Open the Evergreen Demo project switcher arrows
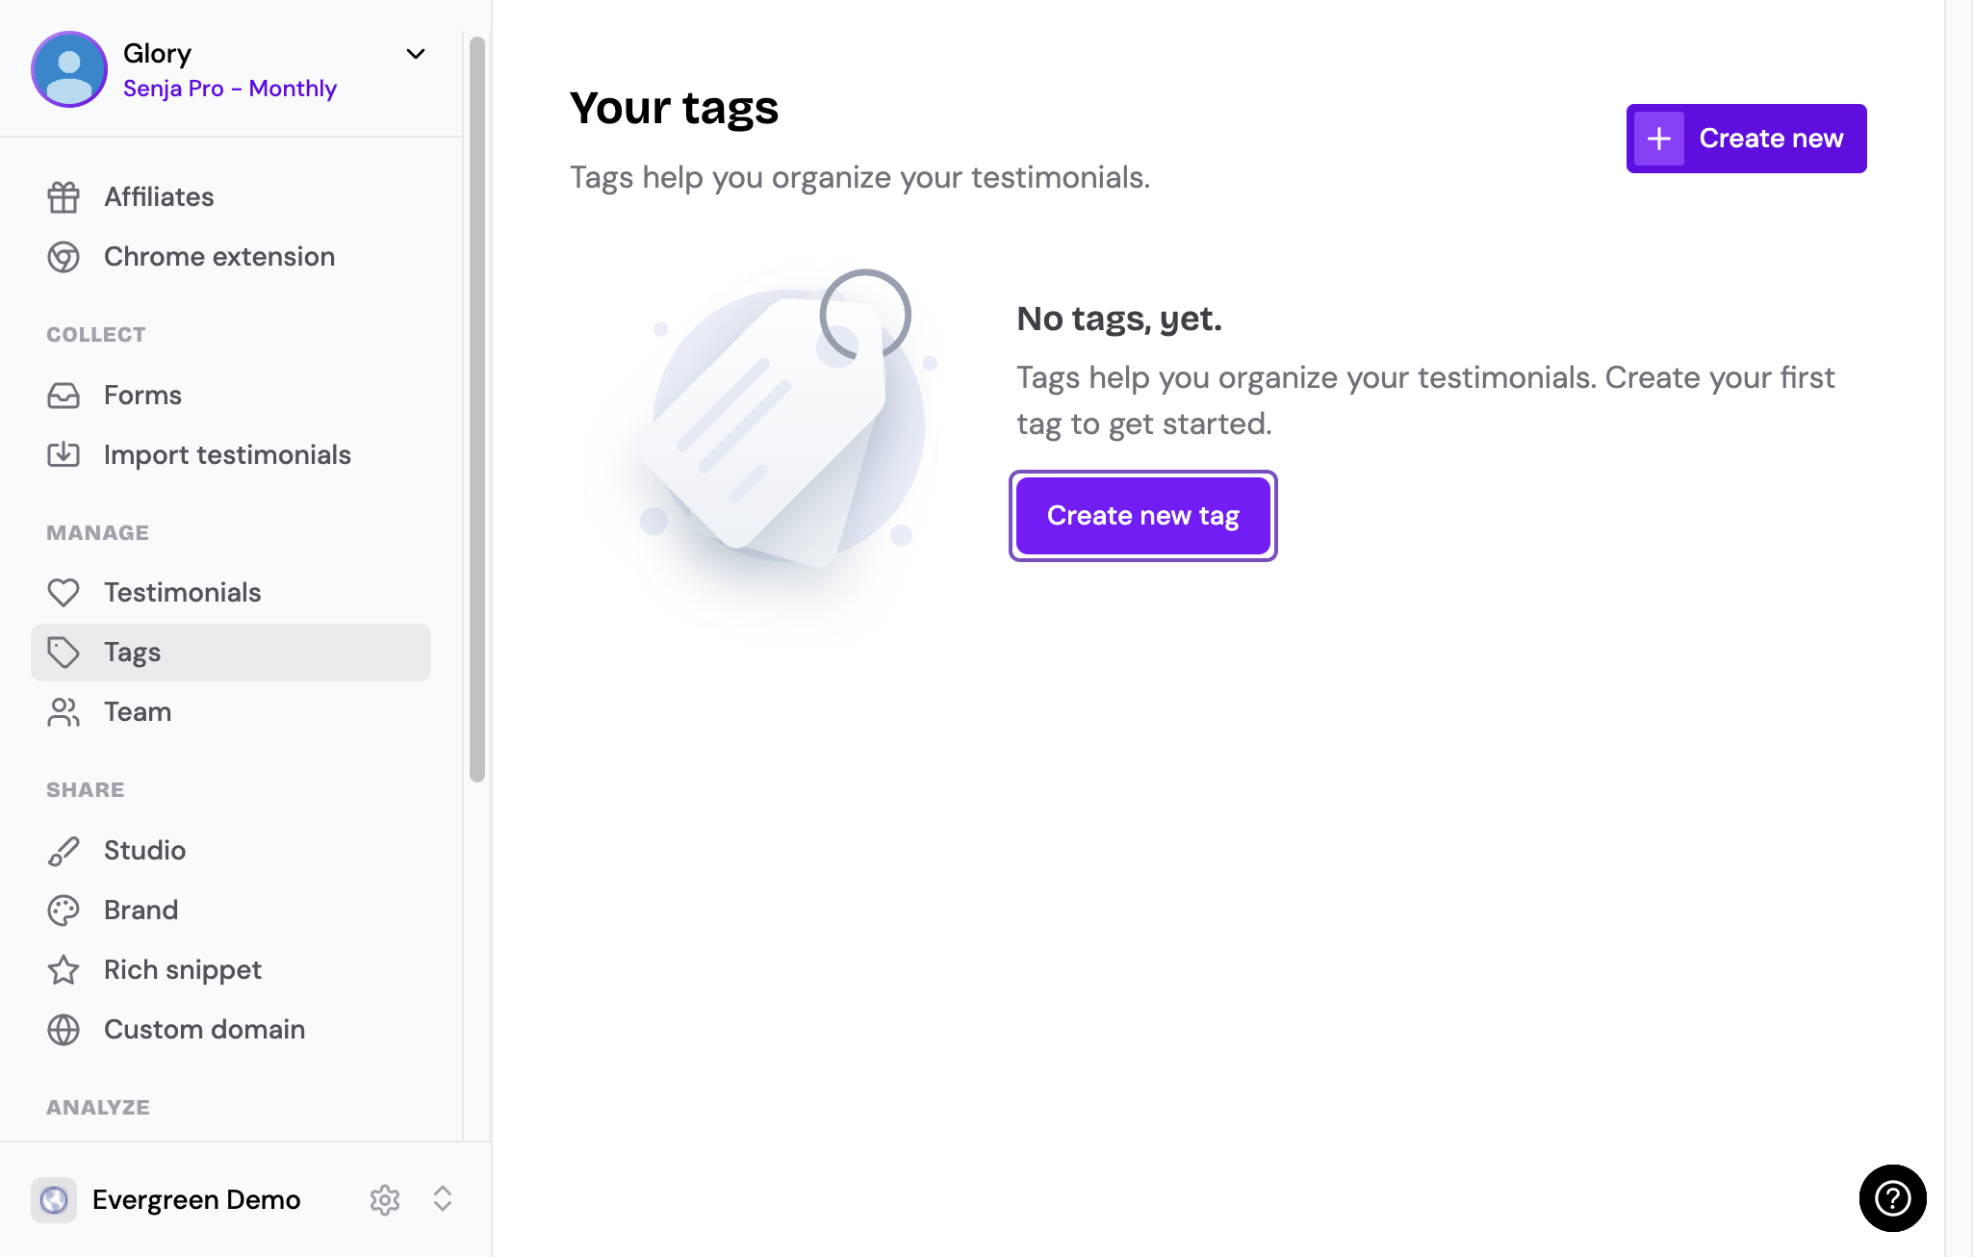This screenshot has width=1973, height=1257. pyautogui.click(x=443, y=1199)
